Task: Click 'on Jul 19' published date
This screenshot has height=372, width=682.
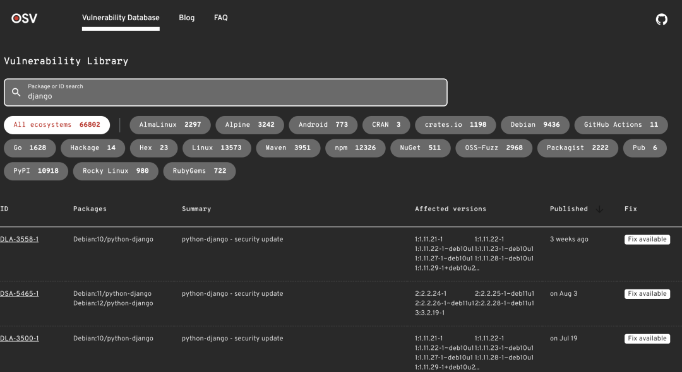Action: [x=563, y=338]
